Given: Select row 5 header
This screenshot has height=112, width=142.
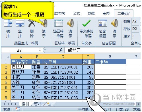Looking at the screenshot, I should click(6, 82).
